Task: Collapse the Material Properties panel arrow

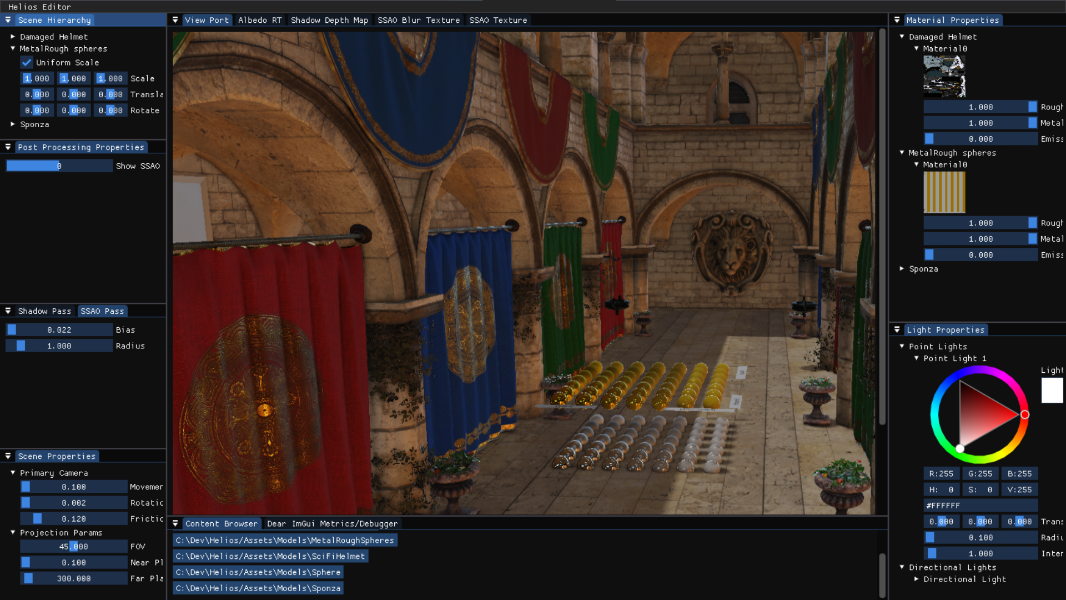Action: [x=897, y=20]
